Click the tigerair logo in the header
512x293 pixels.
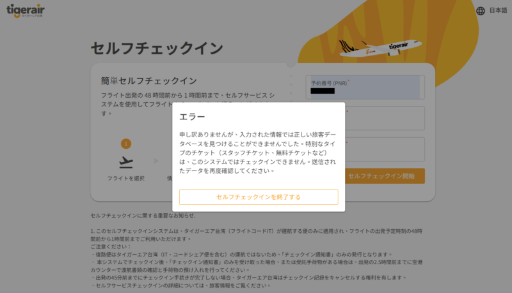click(x=27, y=11)
